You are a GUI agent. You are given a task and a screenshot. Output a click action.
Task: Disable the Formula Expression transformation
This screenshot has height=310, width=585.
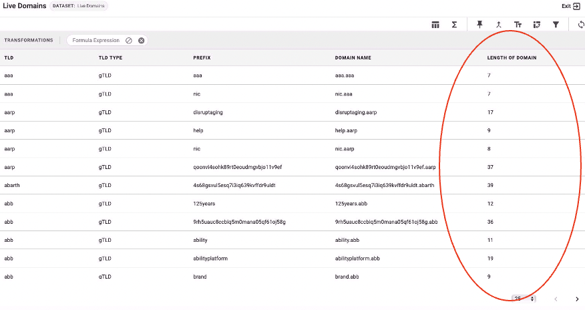tap(129, 40)
